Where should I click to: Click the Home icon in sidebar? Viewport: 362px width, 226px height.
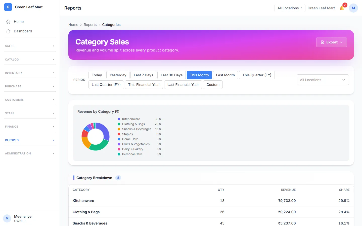pyautogui.click(x=8, y=22)
